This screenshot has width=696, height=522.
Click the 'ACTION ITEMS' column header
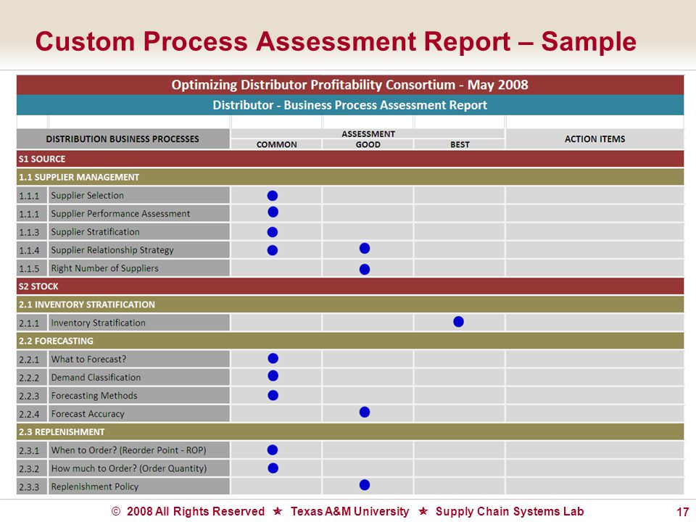[594, 139]
